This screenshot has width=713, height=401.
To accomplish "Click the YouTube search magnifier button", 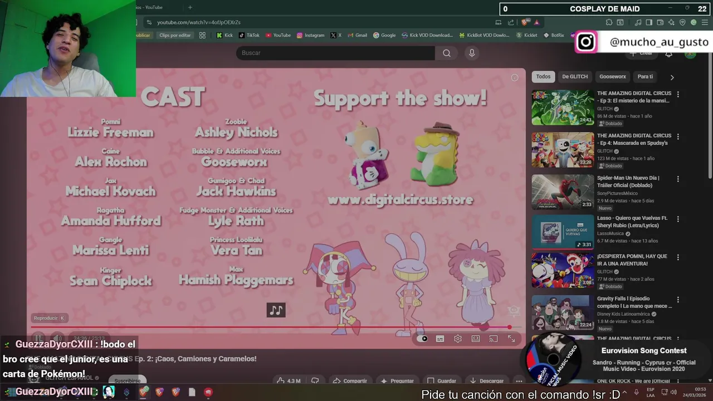I will [x=447, y=53].
